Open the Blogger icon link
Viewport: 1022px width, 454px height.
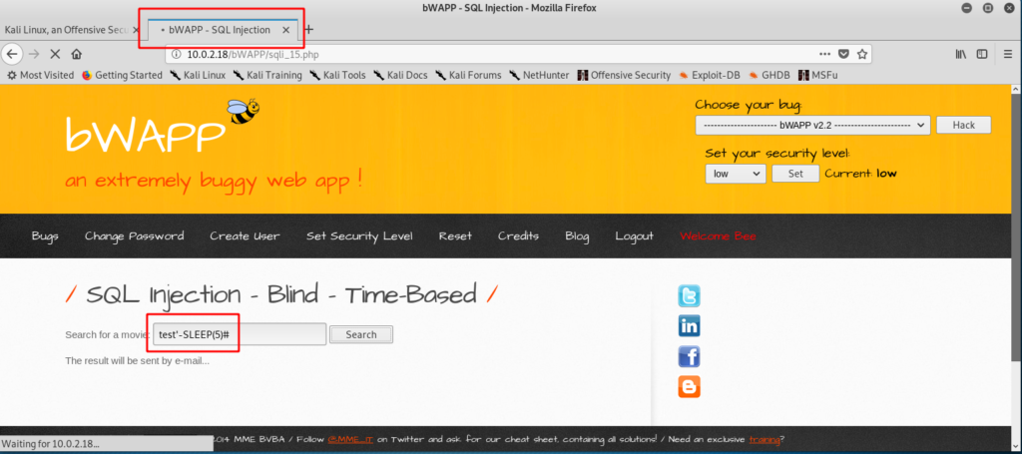pyautogui.click(x=689, y=387)
